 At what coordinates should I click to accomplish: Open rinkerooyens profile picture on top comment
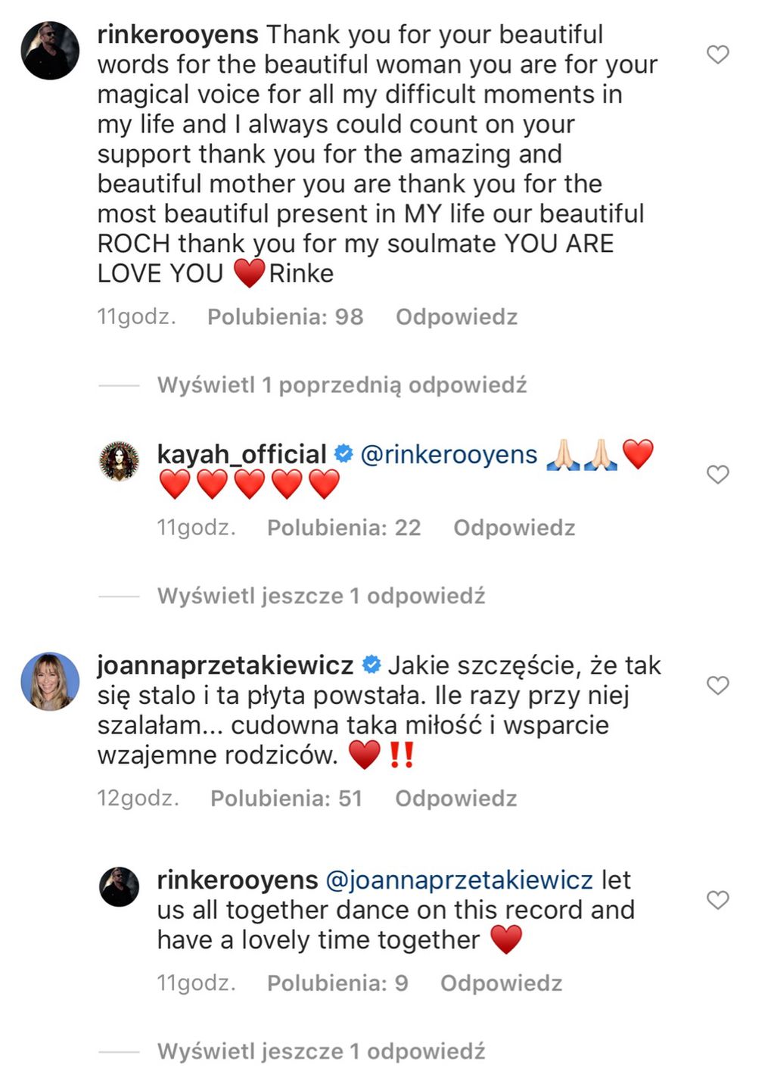50,51
